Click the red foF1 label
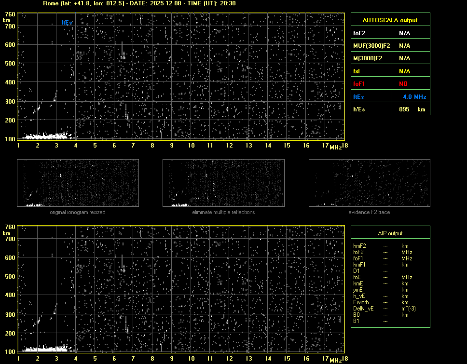Viewport: 467px width, 364px height. click(x=360, y=84)
